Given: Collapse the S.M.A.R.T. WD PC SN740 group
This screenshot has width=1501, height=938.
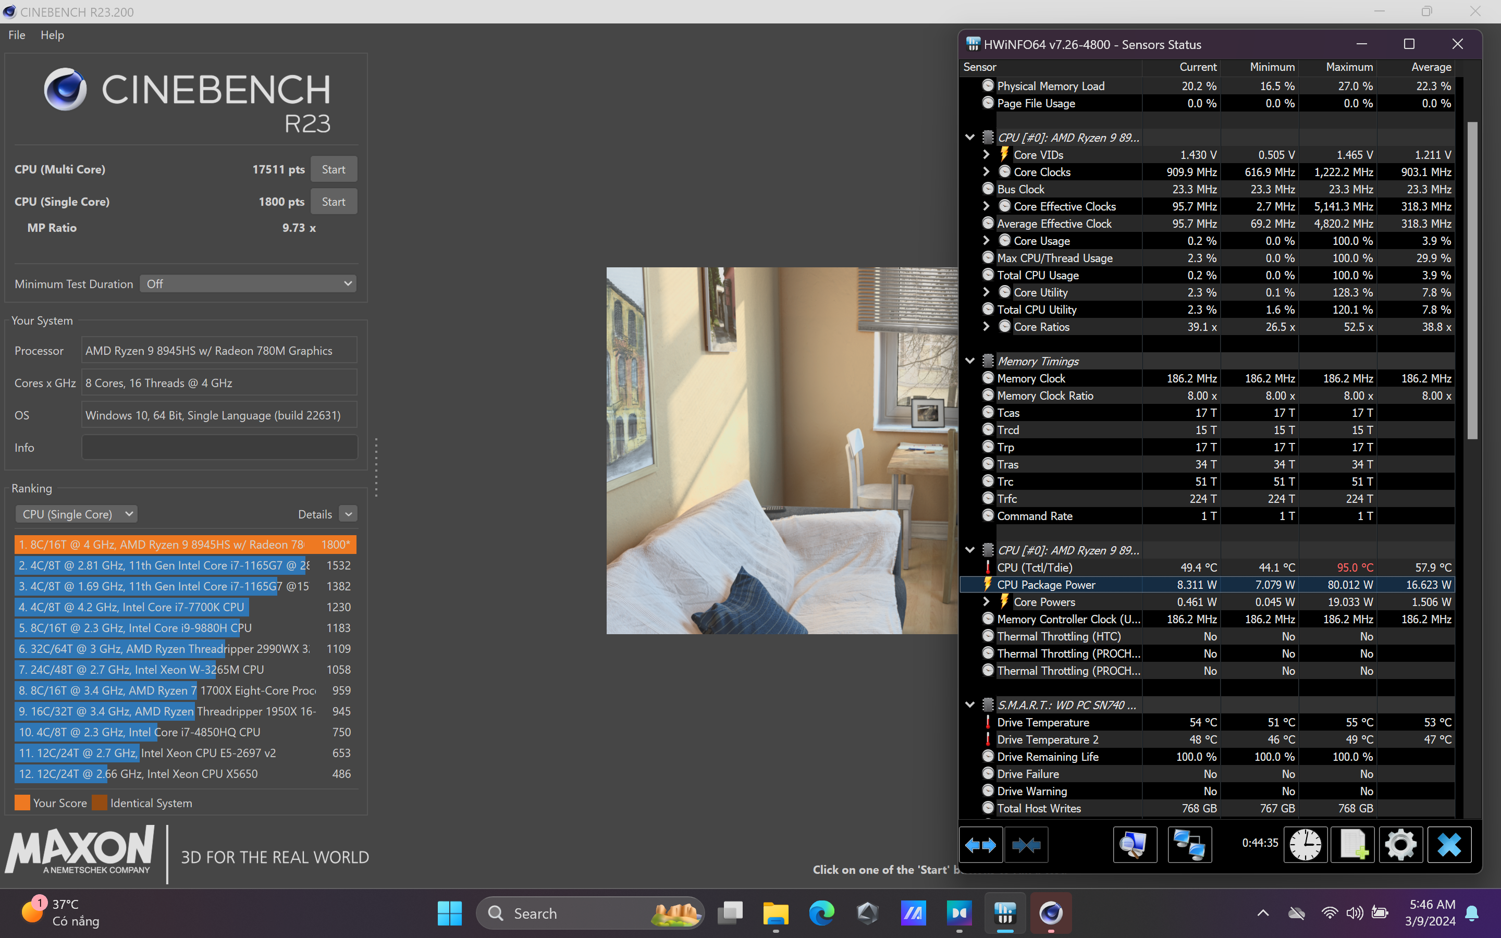Looking at the screenshot, I should pyautogui.click(x=970, y=705).
